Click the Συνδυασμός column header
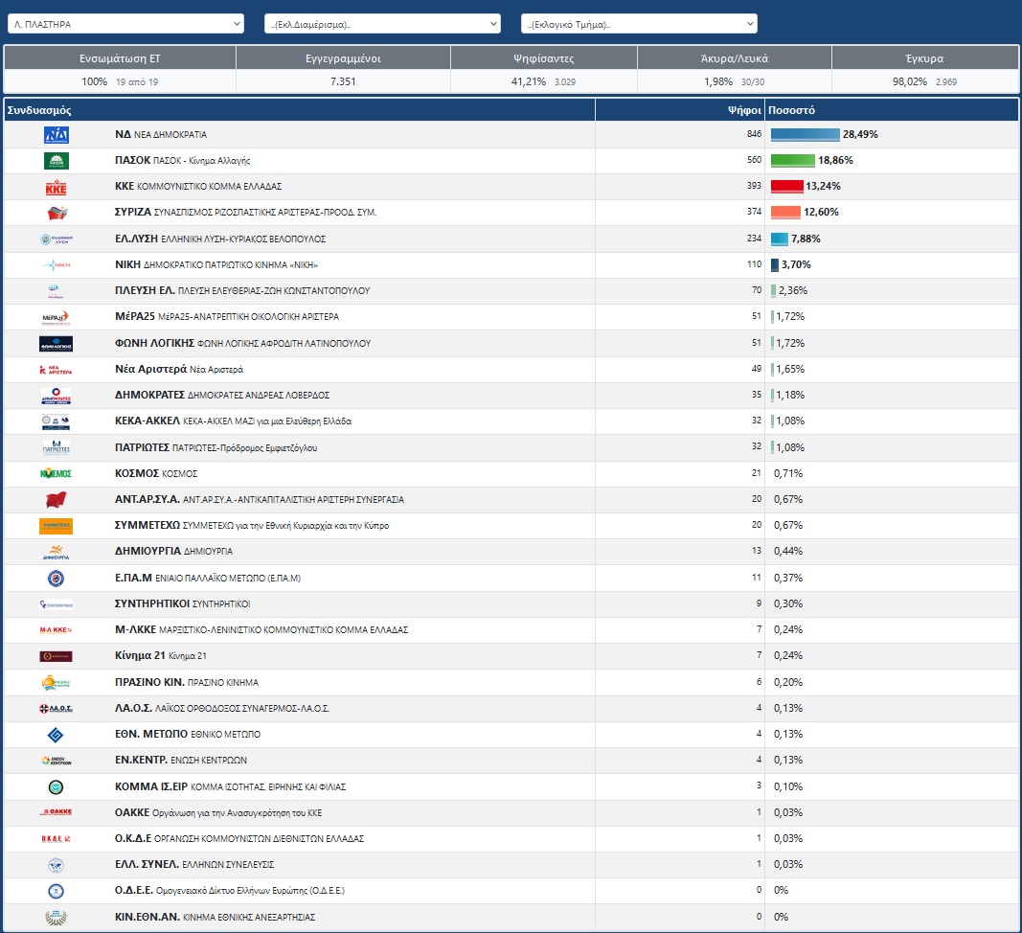Screen dimensions: 1022x933 (x=39, y=110)
